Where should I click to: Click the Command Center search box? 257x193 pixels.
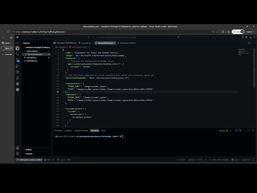[x=135, y=37]
